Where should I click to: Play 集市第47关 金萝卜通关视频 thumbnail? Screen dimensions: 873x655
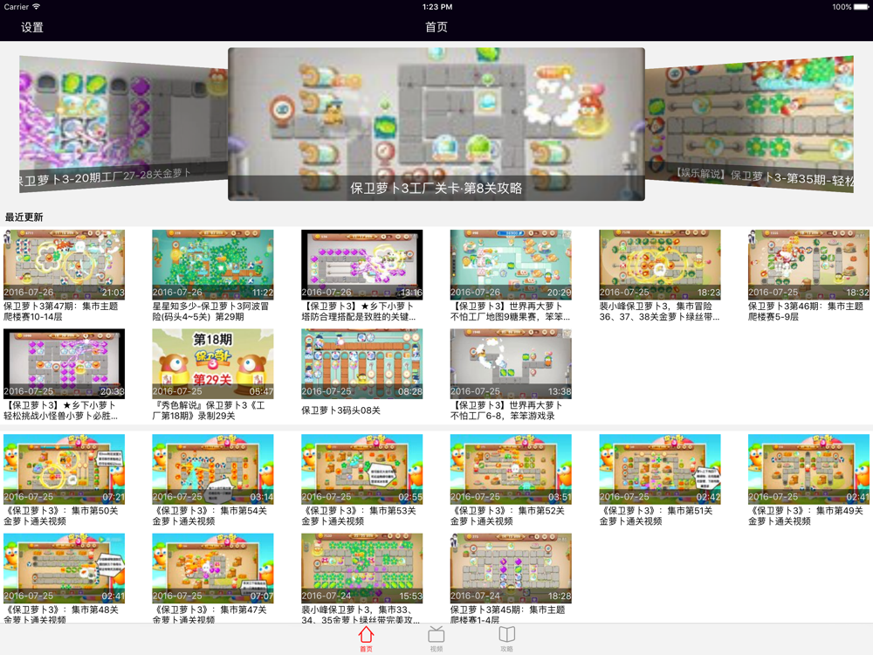point(213,569)
